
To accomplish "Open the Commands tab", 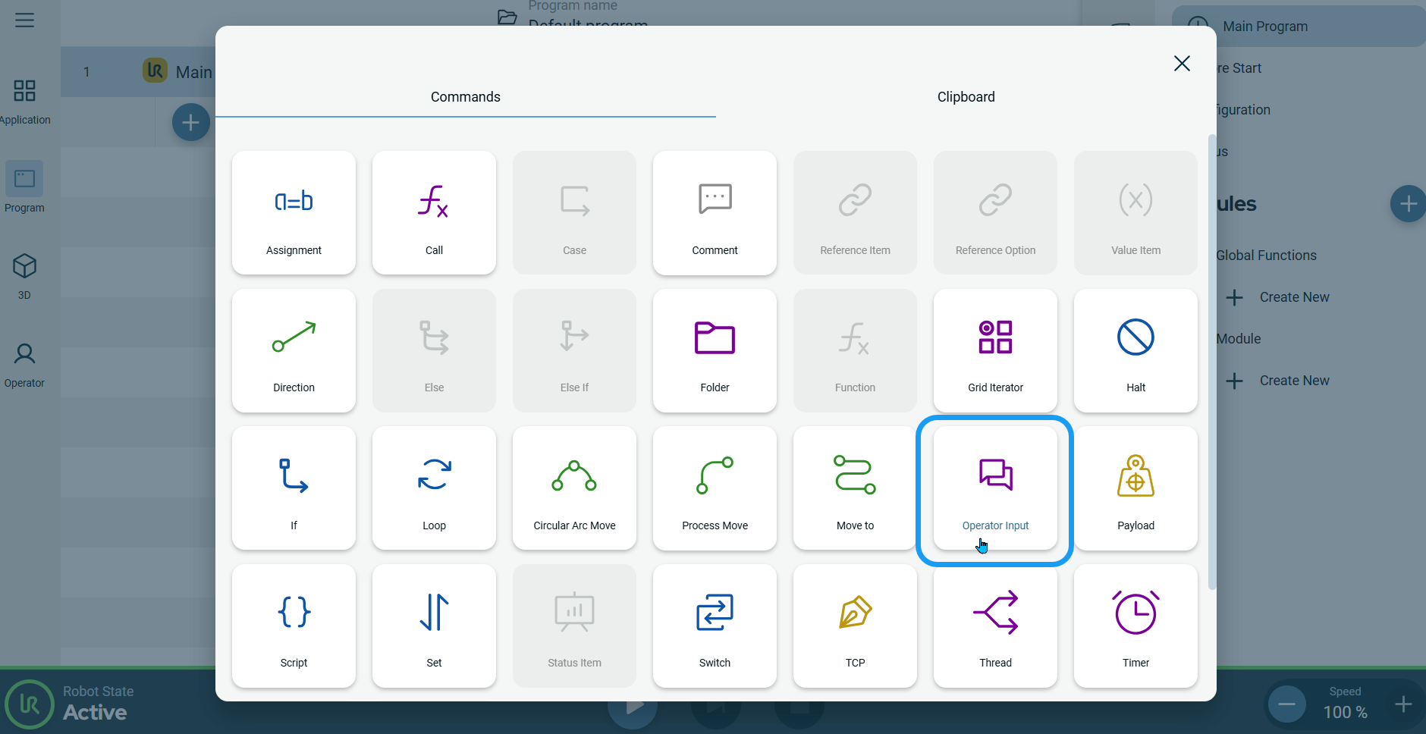I will click(465, 97).
